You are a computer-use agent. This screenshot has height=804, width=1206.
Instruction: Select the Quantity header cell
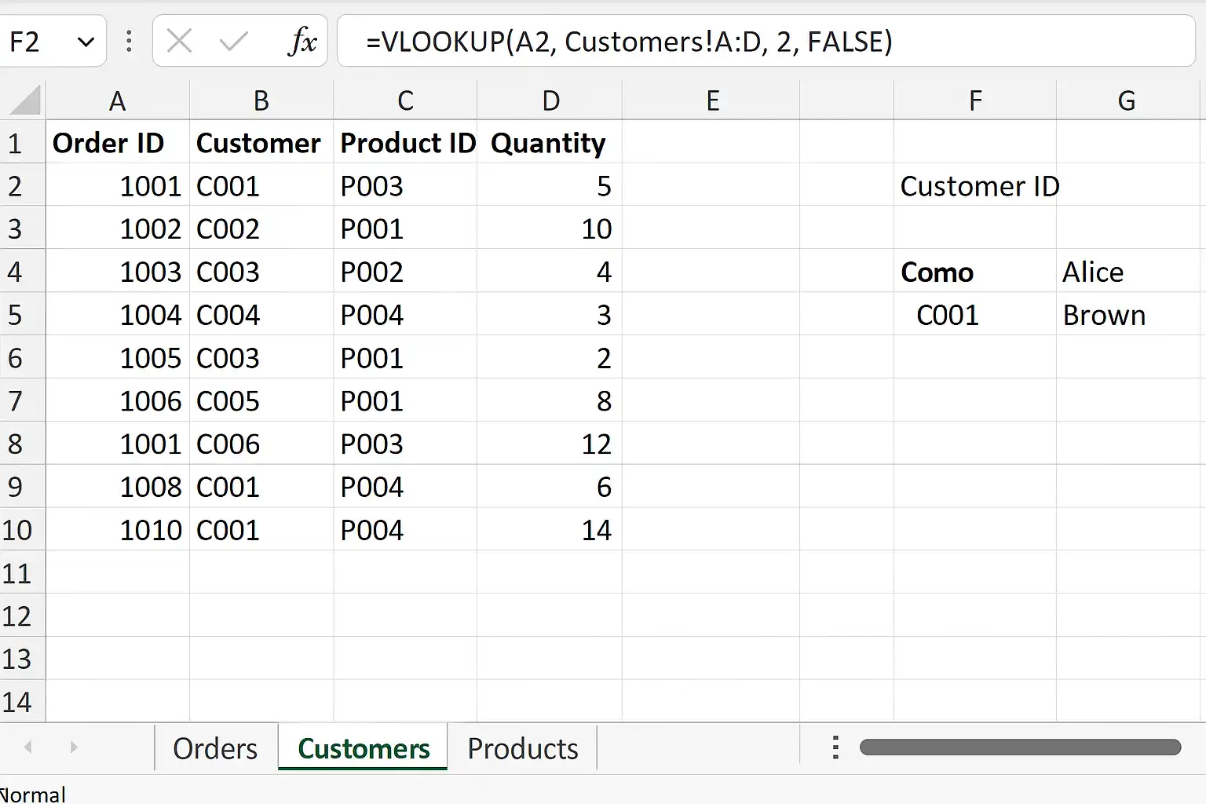pyautogui.click(x=550, y=143)
